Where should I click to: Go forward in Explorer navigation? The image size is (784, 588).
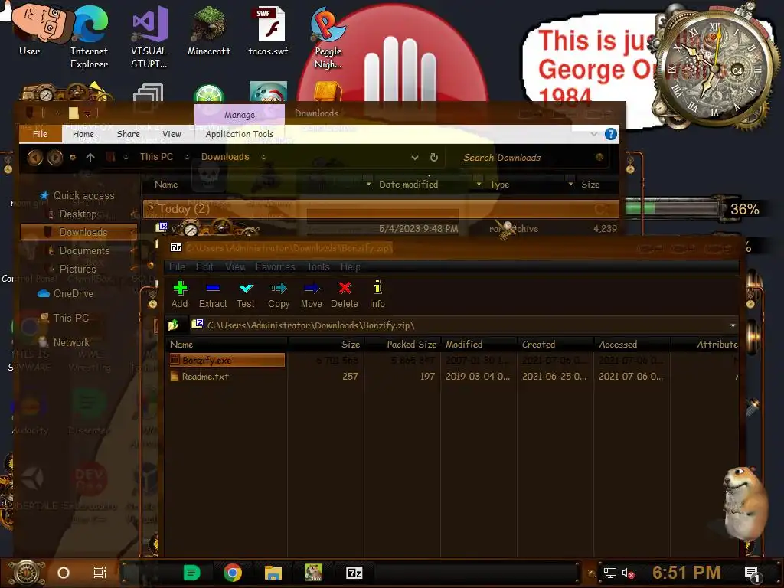[55, 158]
